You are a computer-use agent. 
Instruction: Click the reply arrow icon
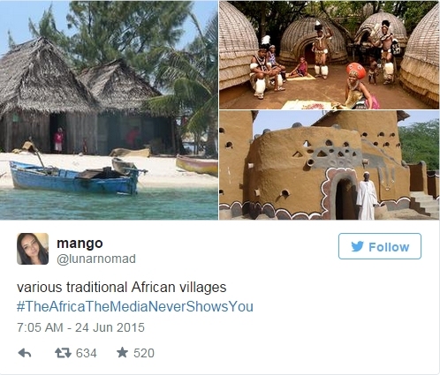(25, 353)
